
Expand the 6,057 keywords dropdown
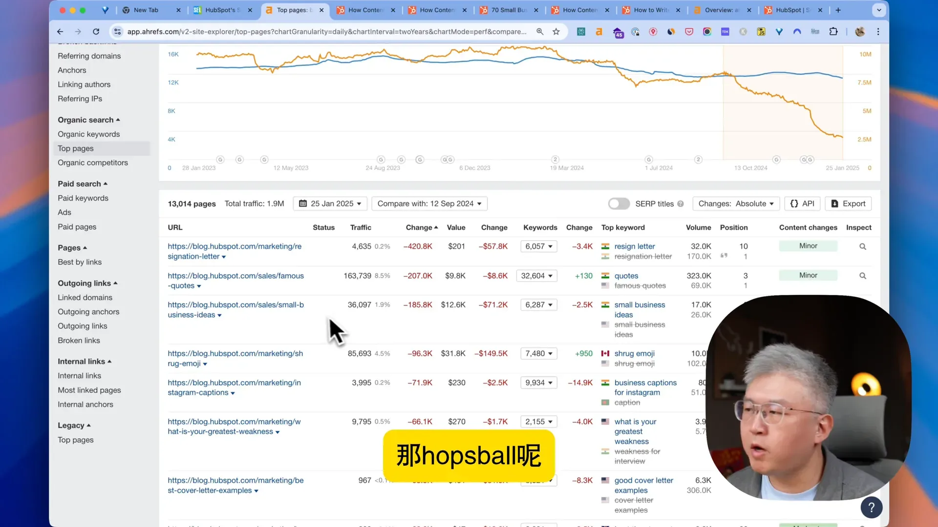coord(539,246)
